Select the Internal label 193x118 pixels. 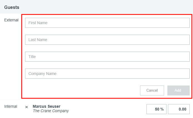[x=11, y=106]
